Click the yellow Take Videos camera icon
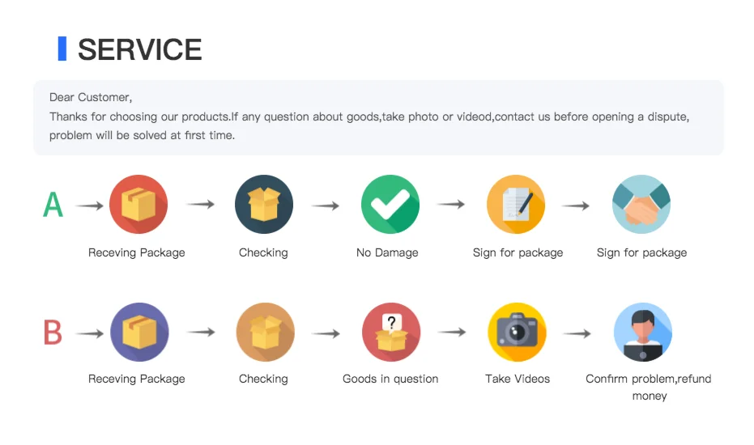 point(517,332)
